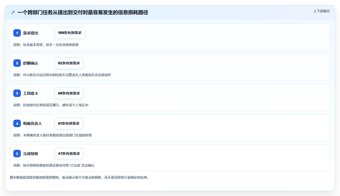Click the 需求提出 step label
The width and height of the screenshot is (340, 196).
pyautogui.click(x=31, y=33)
